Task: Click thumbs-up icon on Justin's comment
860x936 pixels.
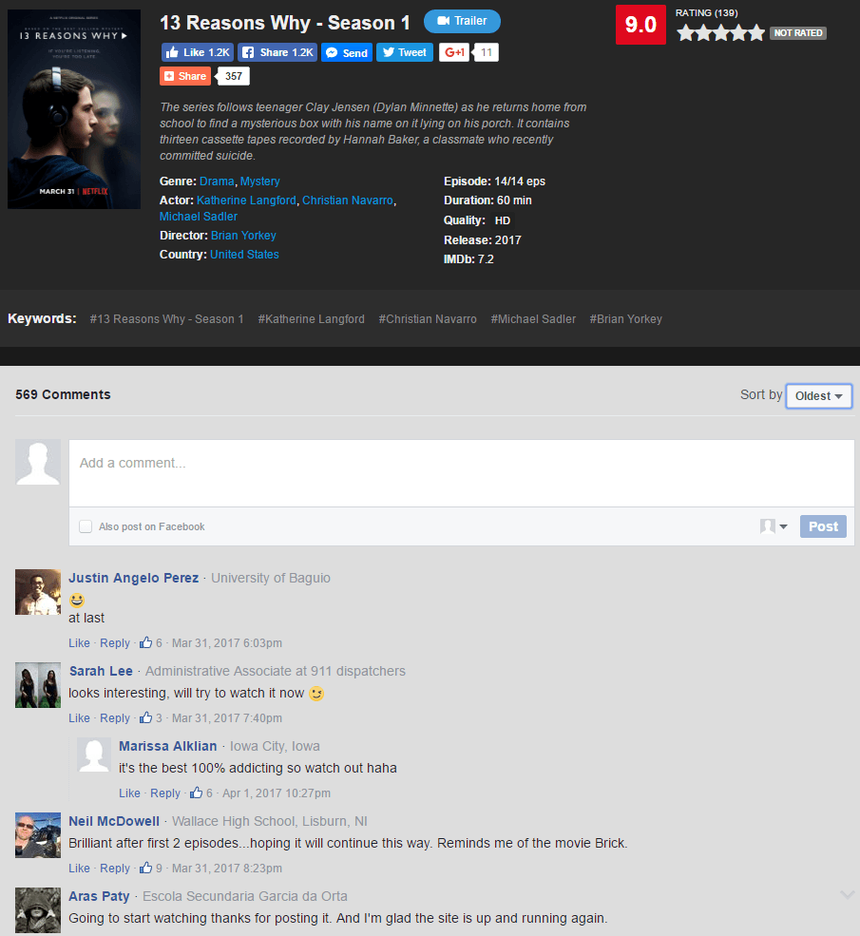Action: [145, 643]
